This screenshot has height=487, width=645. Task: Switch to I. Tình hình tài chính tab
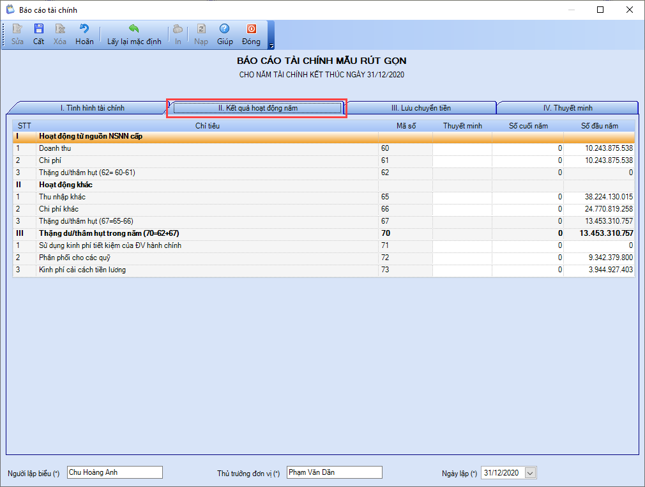pyautogui.click(x=92, y=108)
